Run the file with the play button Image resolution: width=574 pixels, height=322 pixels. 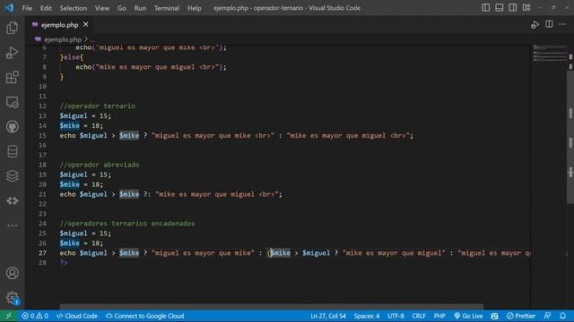[x=535, y=25]
